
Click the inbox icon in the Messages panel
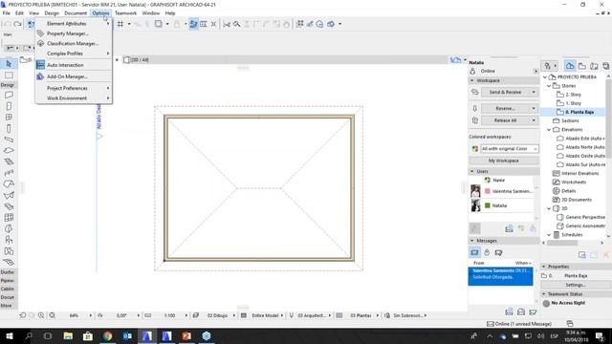pyautogui.click(x=474, y=252)
